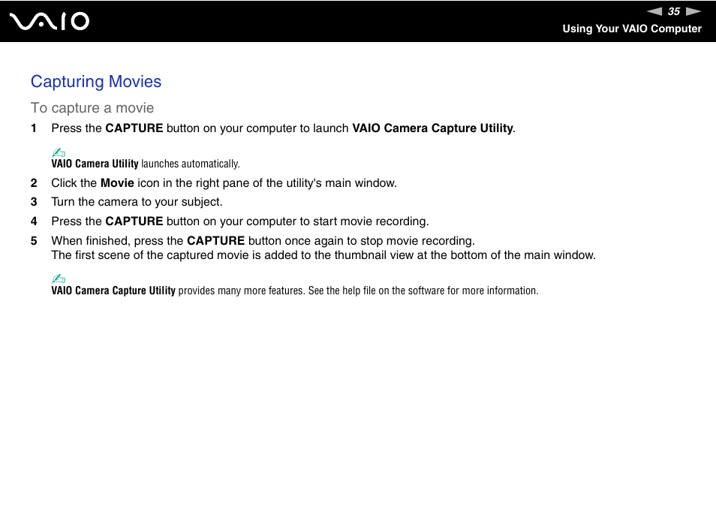Click step 3 'Turn the camera to your subject.'
716x506 pixels.
click(x=137, y=202)
